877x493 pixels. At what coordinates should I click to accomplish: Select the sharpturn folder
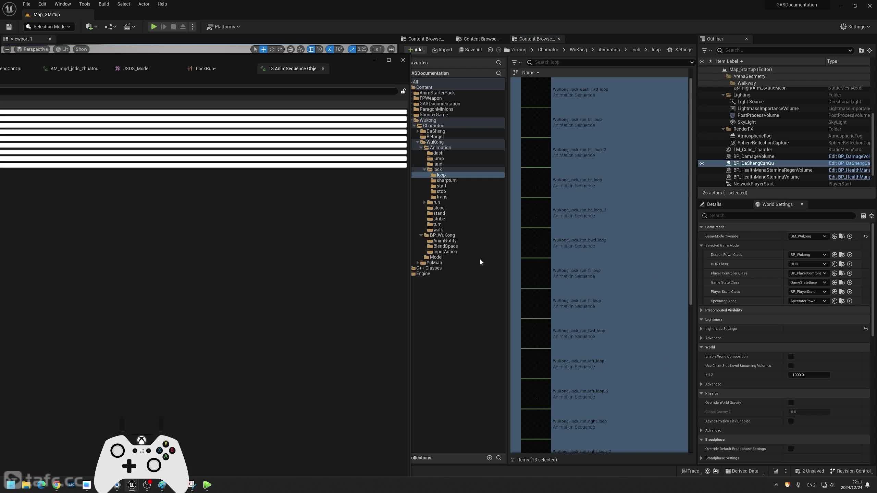click(446, 180)
